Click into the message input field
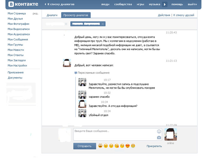219x158 pixels. click(x=114, y=134)
